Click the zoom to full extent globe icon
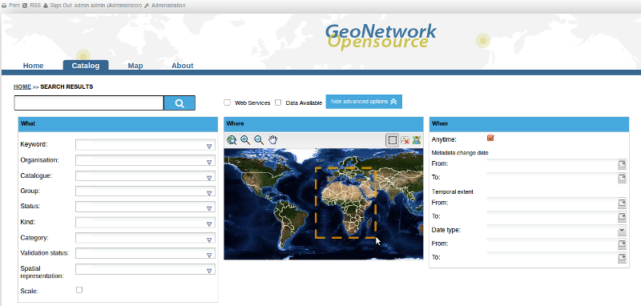The height and width of the screenshot is (306, 641). [232, 140]
